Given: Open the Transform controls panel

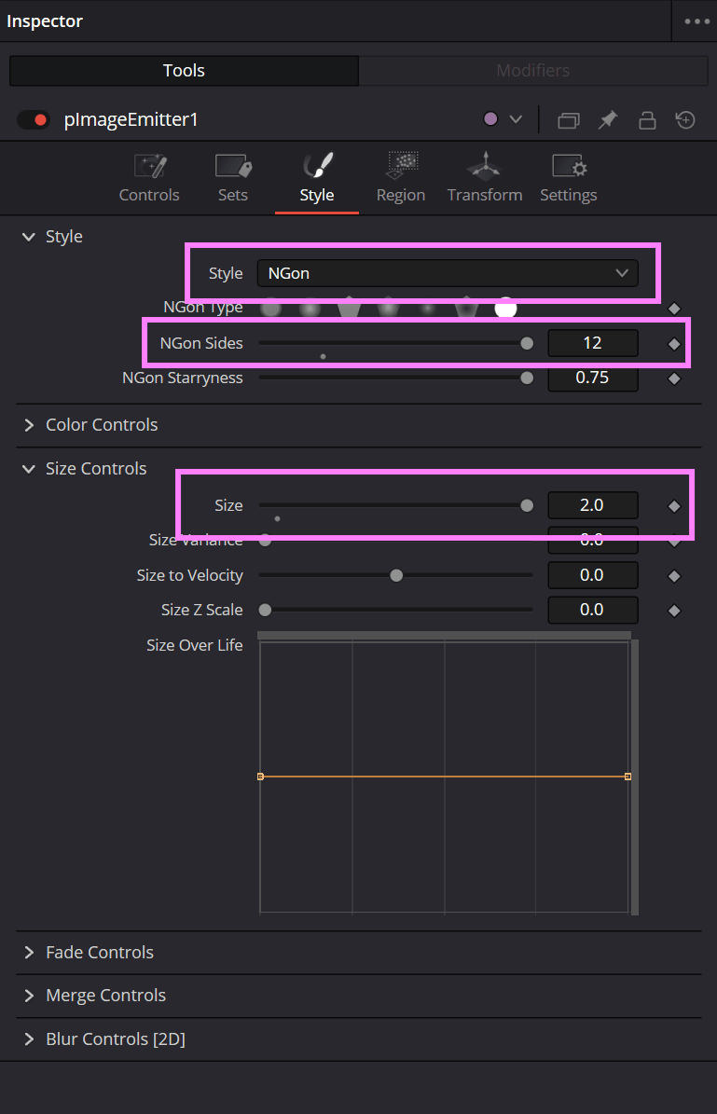Looking at the screenshot, I should [484, 177].
